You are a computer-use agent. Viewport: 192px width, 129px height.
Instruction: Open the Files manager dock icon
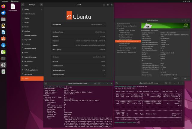tap(3, 19)
